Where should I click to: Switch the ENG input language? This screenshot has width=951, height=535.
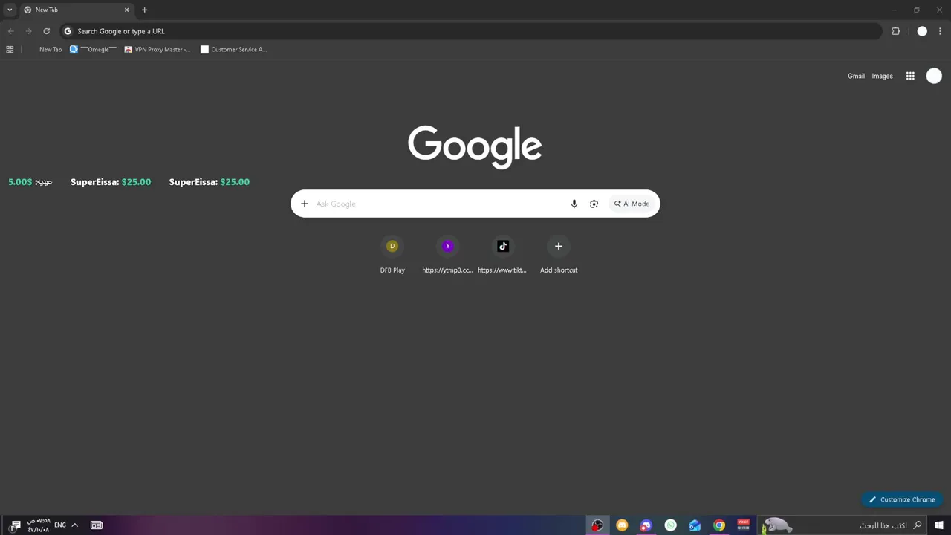(60, 525)
